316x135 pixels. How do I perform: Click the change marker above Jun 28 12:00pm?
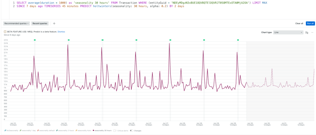[x=204, y=40]
